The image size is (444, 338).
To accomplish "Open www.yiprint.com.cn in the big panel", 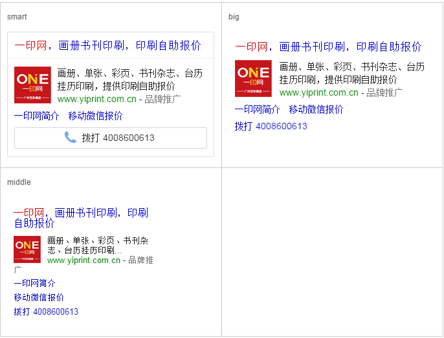I will pos(319,93).
